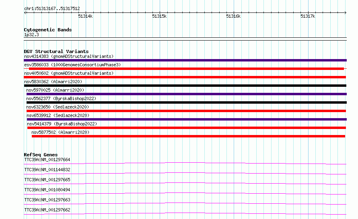The width and height of the screenshot is (358, 219).
Task: Click the 1p32.3 band label
Action: (x=31, y=35)
